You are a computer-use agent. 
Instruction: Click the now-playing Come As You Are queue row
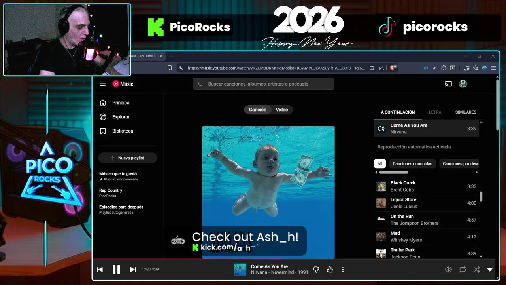426,129
